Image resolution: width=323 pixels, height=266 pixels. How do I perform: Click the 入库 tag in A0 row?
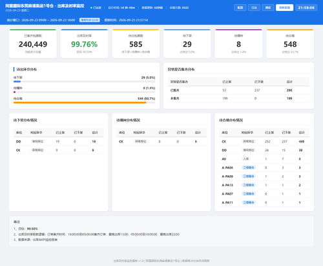(x=245, y=159)
